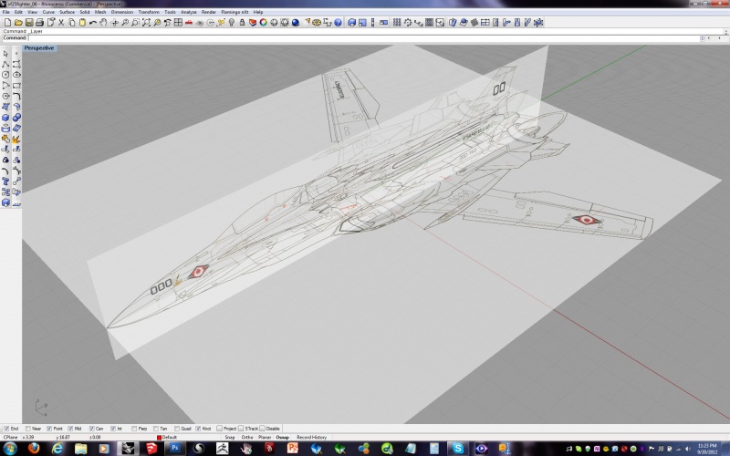Toggle Osnap in status bar
730x456 pixels.
tap(282, 438)
